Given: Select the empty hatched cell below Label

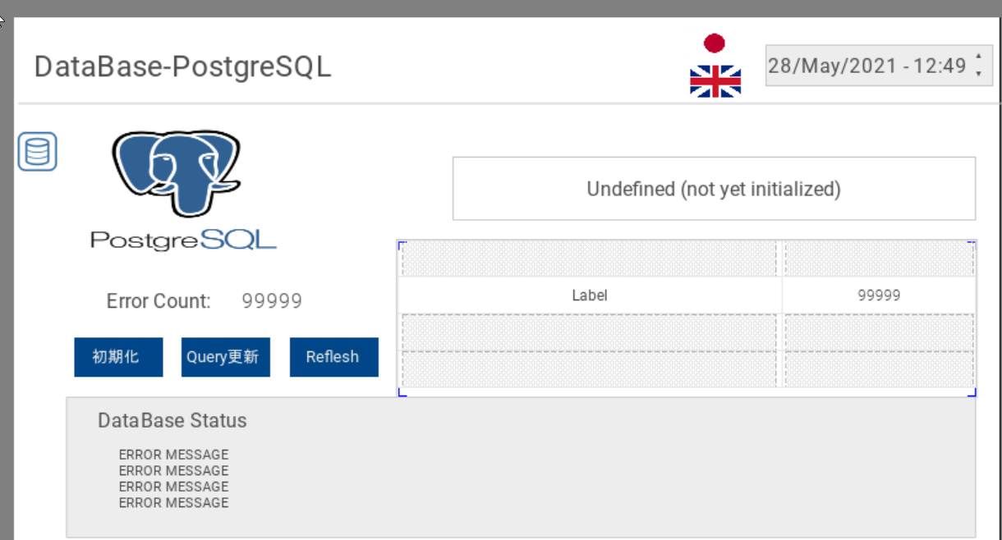Looking at the screenshot, I should 589,332.
